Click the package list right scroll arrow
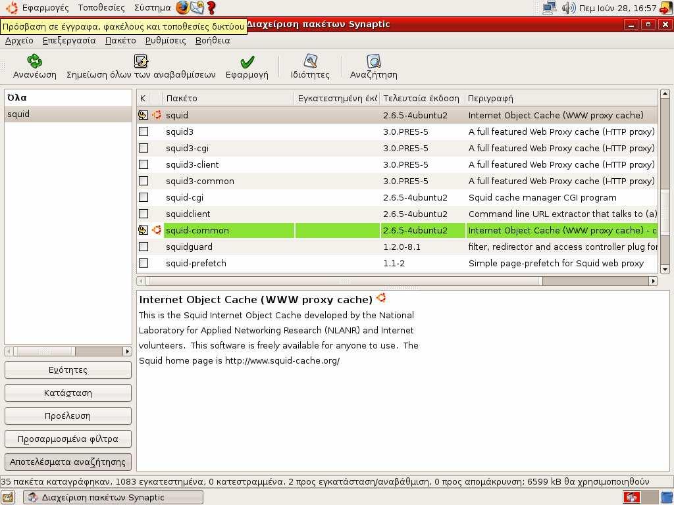 coord(654,281)
